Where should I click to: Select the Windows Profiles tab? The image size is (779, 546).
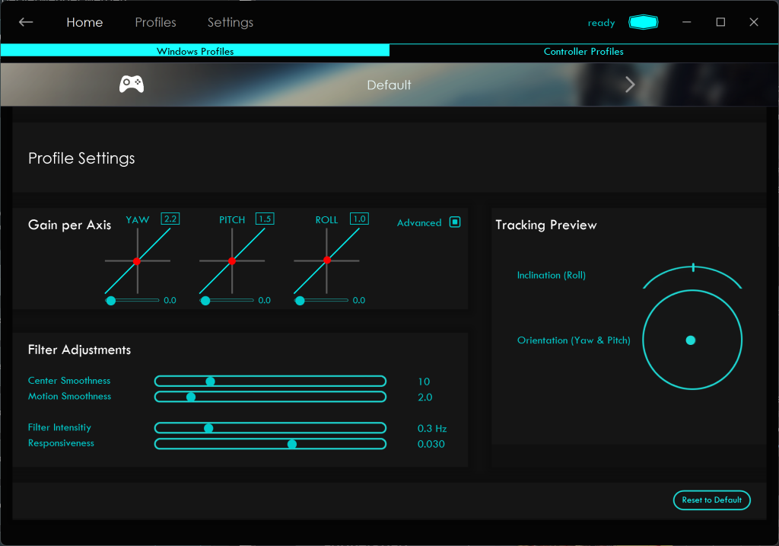pos(195,51)
